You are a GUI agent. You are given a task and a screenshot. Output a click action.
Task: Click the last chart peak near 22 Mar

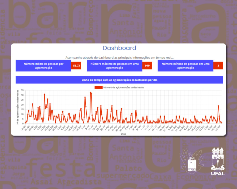218,106
